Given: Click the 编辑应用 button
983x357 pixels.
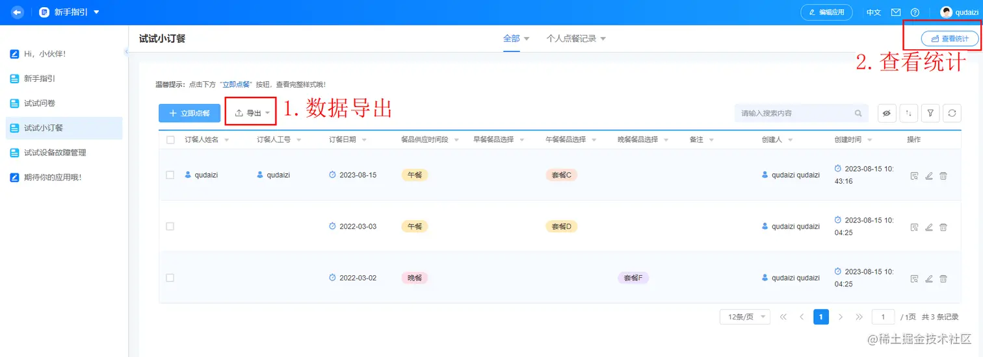Looking at the screenshot, I should [x=826, y=12].
